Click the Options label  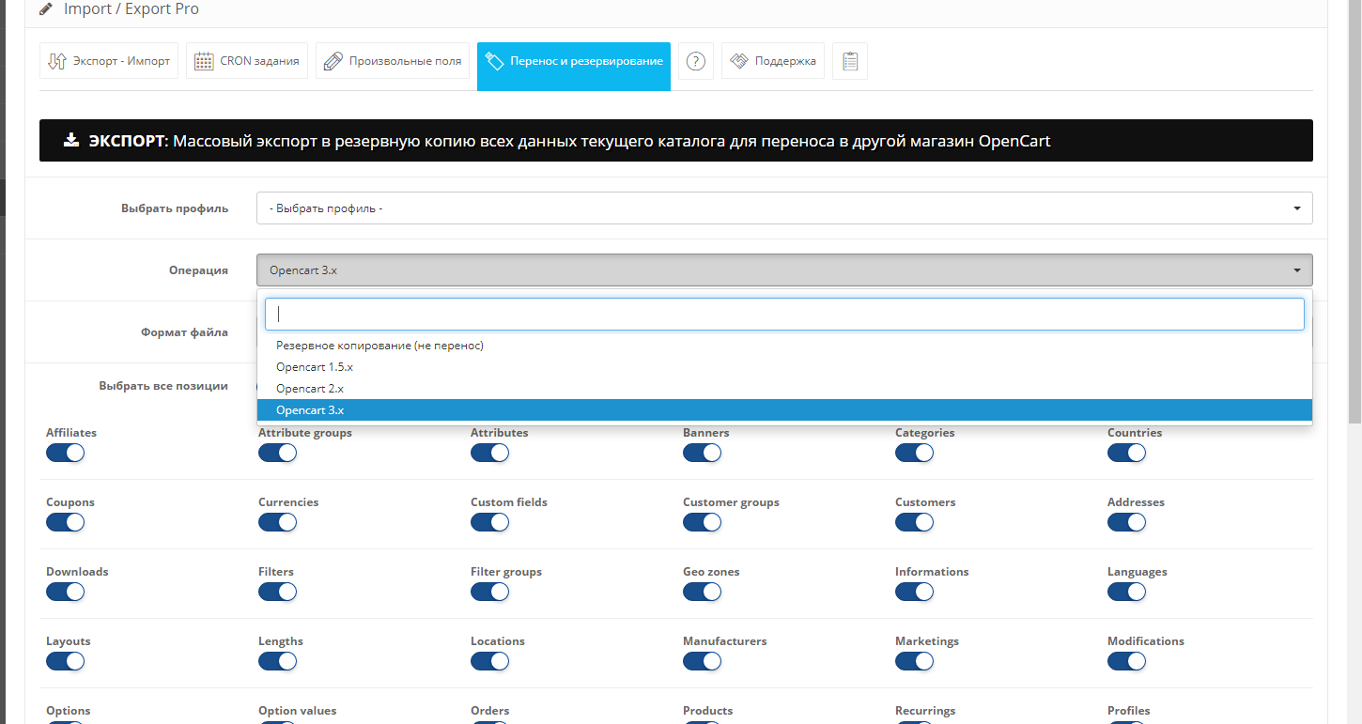(x=68, y=711)
